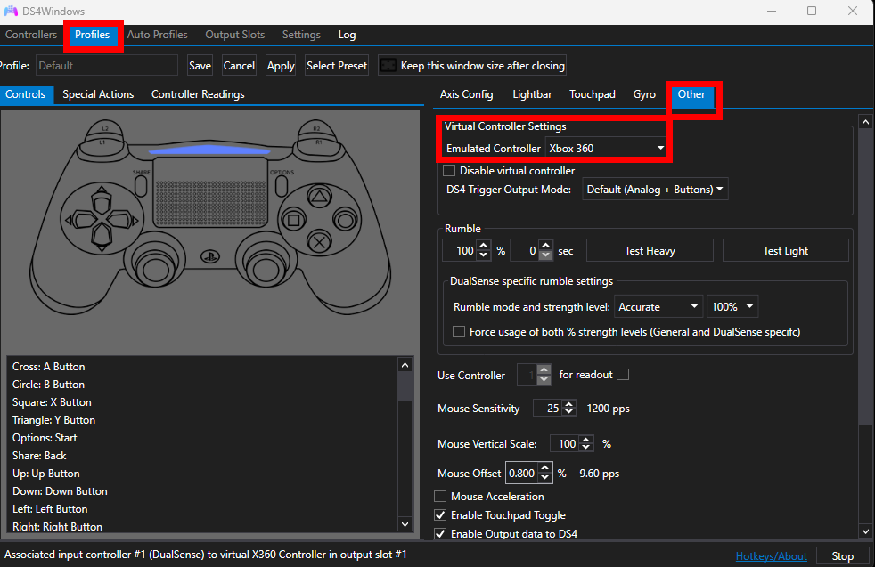Open the Gyro settings tab
Viewport: 875px width, 567px height.
click(x=644, y=94)
